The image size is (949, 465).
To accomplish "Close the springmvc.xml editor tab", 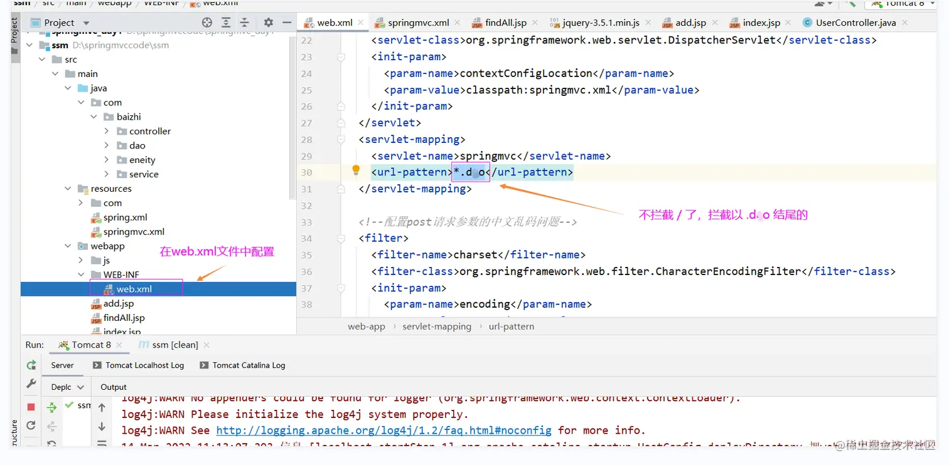I will [x=458, y=23].
